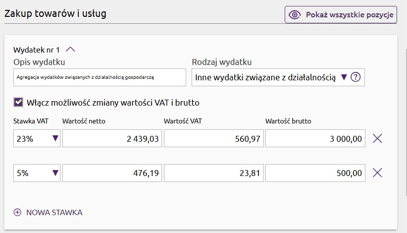Screen dimensions: 407x233
Task: Remove the 23% VAT rate row
Action: [377, 138]
